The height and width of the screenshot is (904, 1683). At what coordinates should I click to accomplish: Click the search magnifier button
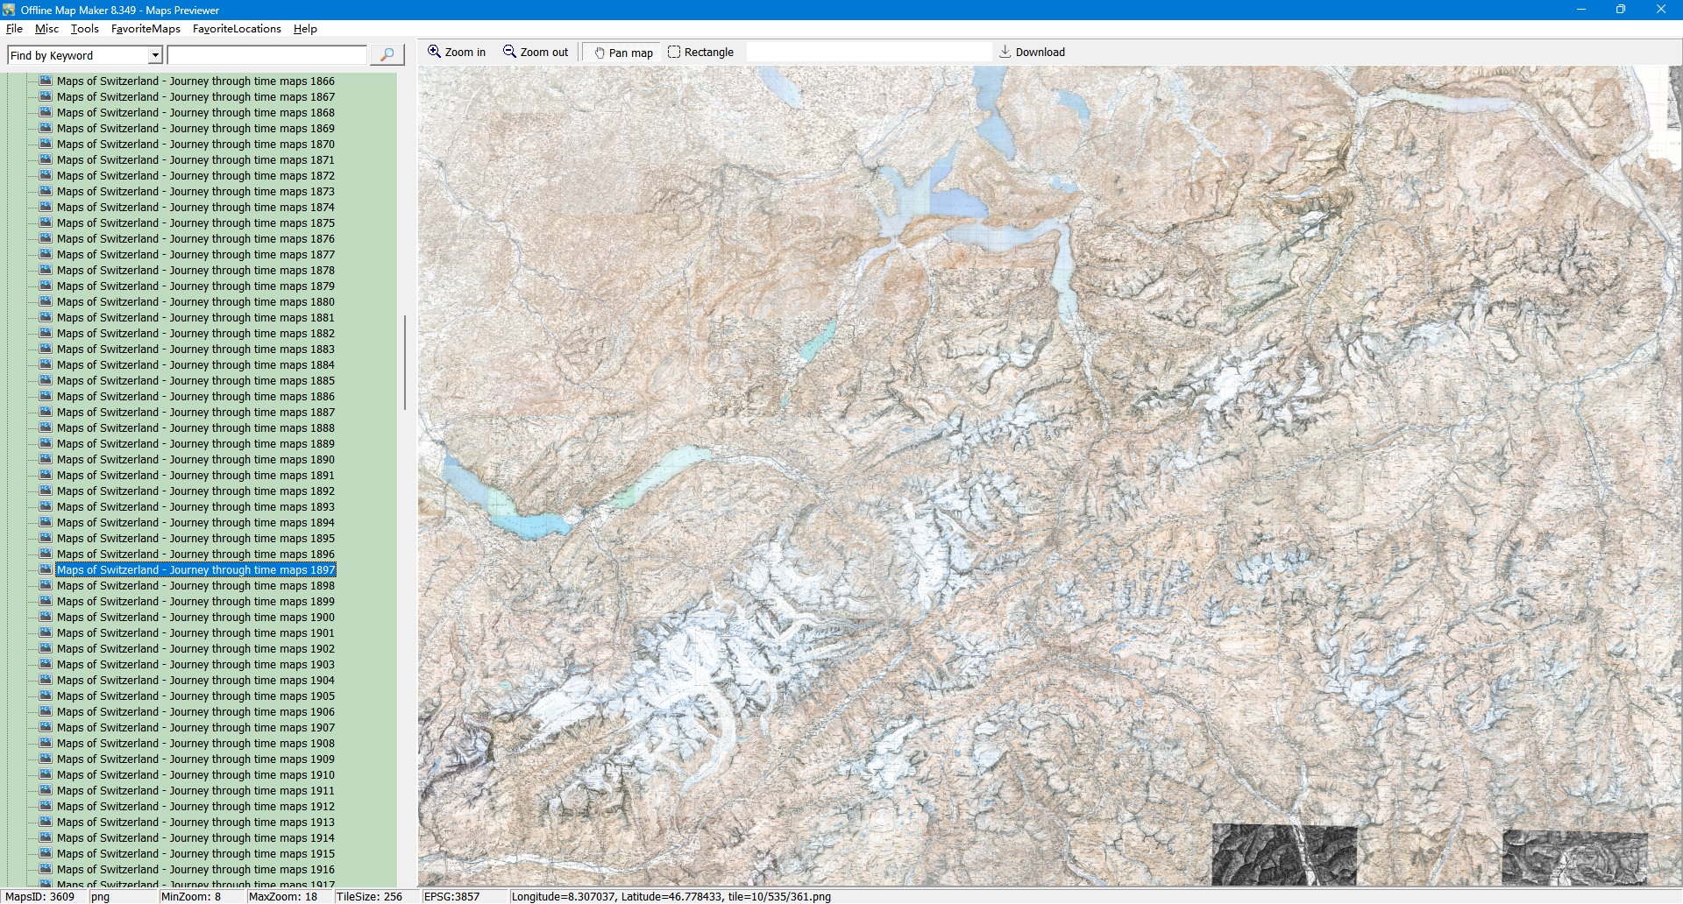[x=387, y=55]
